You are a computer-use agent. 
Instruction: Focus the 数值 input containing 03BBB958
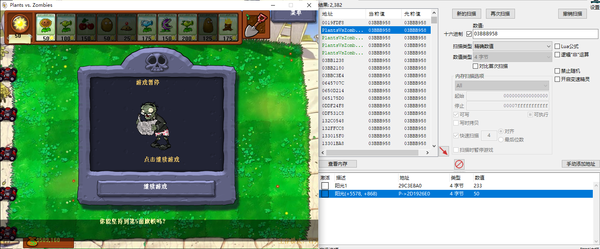pos(535,34)
